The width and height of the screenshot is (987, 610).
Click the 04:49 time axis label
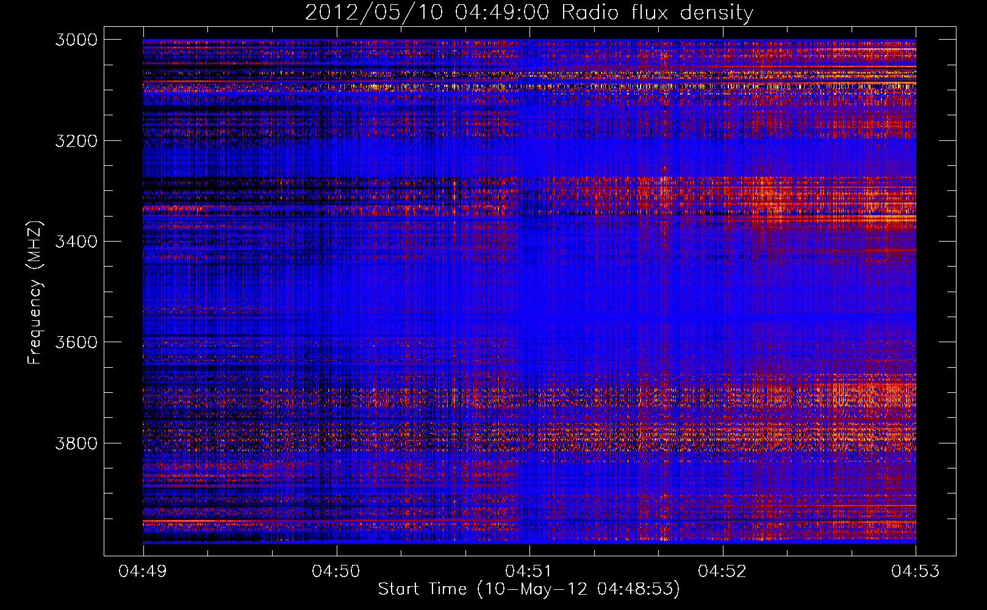[143, 572]
